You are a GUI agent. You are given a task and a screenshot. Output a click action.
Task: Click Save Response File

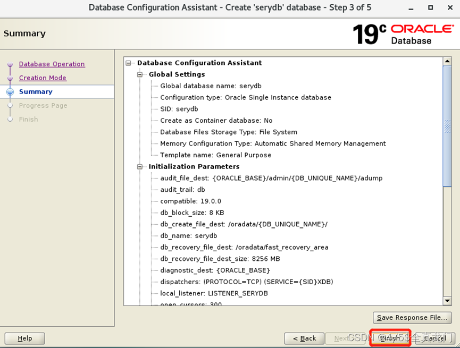[x=412, y=317]
